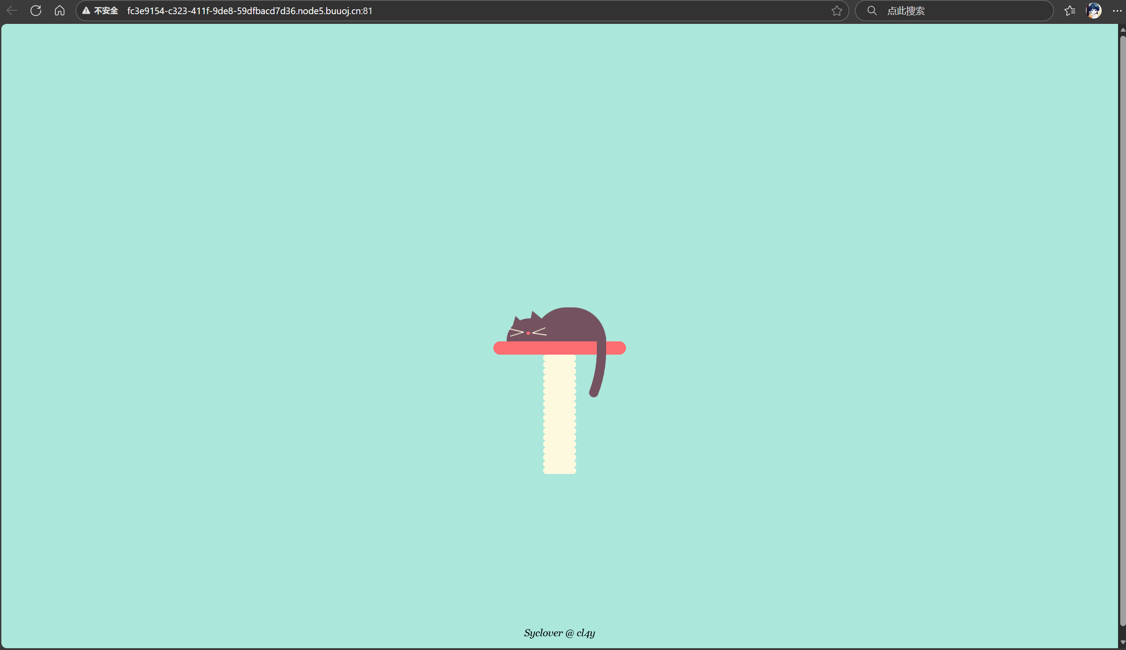Open the favorites list icon
Screen dimensions: 1126x650
click(1069, 11)
